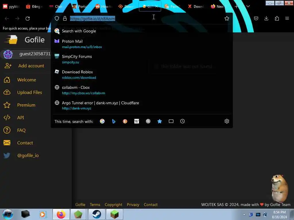
Task: Close the active Gofile tab
Action: [x=156, y=7]
